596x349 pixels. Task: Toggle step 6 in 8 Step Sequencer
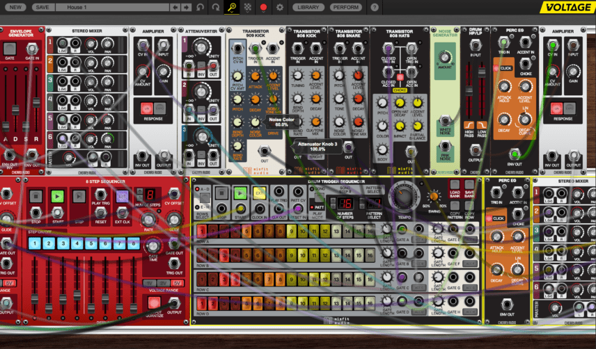click(x=105, y=243)
